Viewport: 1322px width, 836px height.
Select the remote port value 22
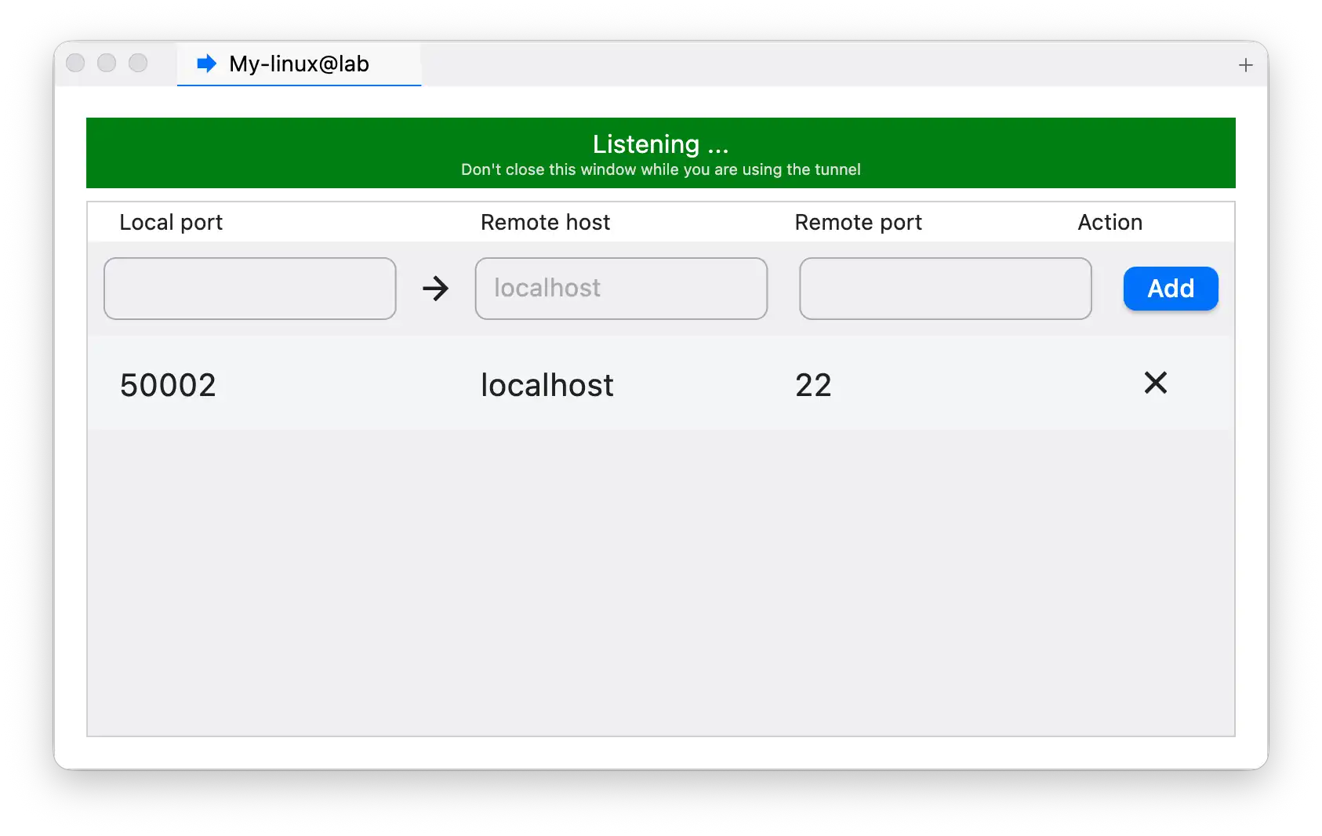[x=813, y=384]
